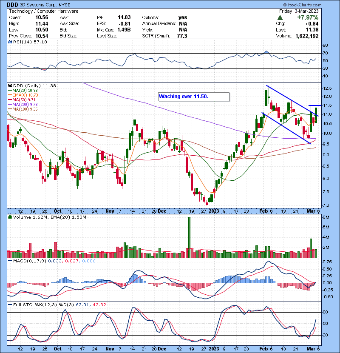Viewport: 340px width, 353px height.
Task: Click the "Waching over 11.50." annotation box
Action: click(193, 97)
